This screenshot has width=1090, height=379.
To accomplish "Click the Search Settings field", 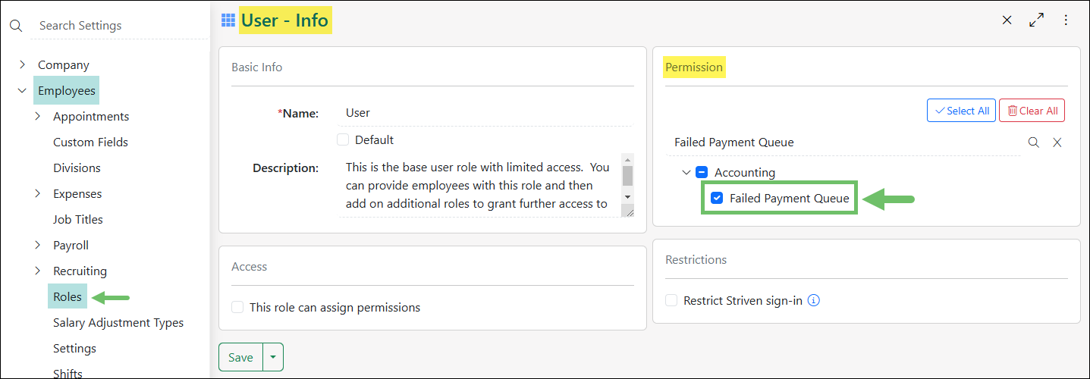I will [119, 26].
